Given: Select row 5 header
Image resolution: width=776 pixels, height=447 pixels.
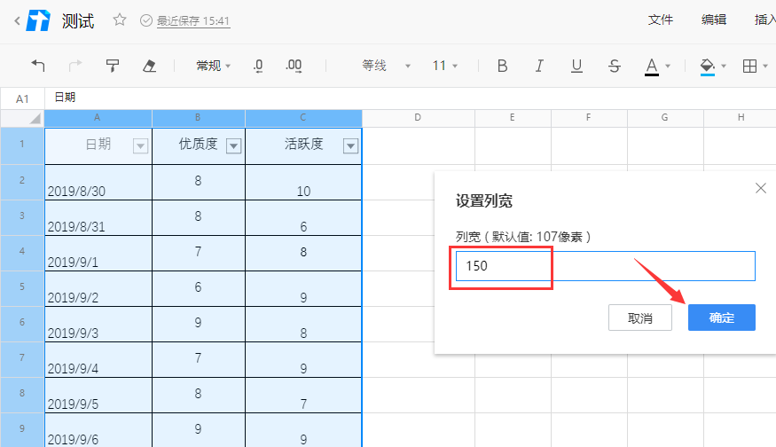Looking at the screenshot, I should point(22,287).
